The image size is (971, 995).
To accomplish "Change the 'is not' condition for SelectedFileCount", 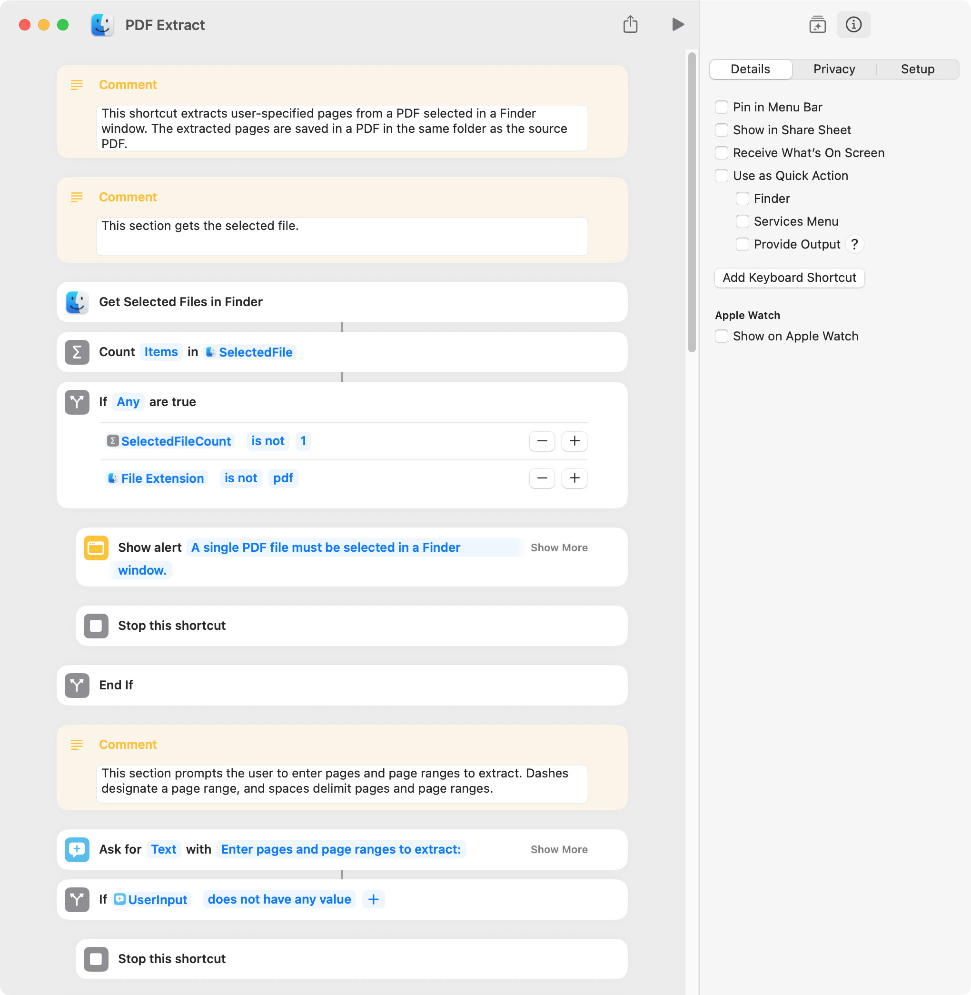I will (268, 441).
